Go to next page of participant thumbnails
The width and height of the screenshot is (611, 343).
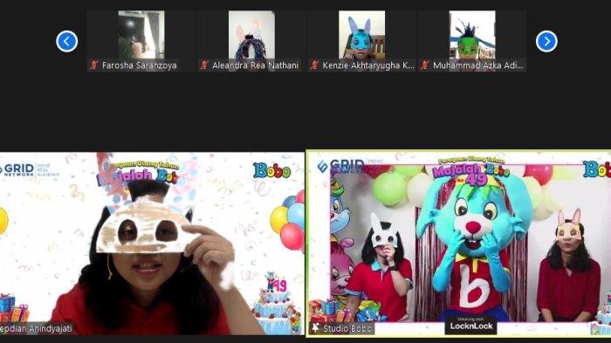pos(546,41)
